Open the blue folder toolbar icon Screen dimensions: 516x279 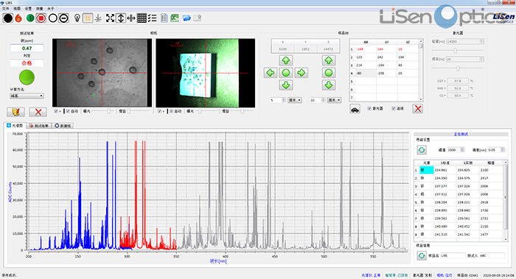186,18
